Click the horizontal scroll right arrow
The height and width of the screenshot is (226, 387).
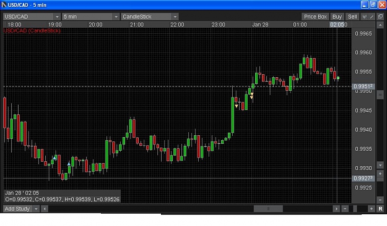tap(336, 209)
